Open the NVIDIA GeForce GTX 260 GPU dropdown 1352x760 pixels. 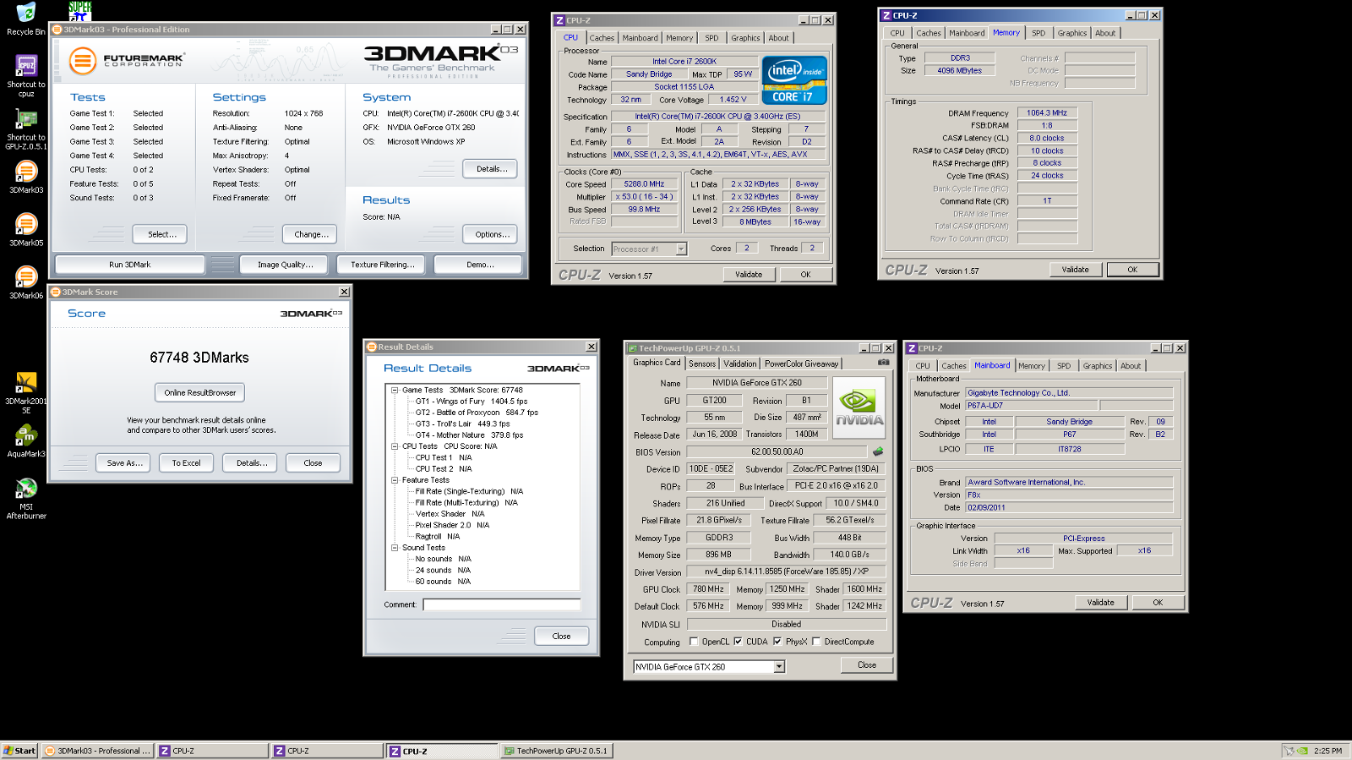pos(779,667)
